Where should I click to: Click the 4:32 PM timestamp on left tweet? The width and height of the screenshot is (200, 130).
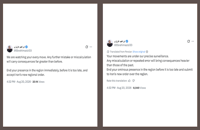(x=11, y=82)
